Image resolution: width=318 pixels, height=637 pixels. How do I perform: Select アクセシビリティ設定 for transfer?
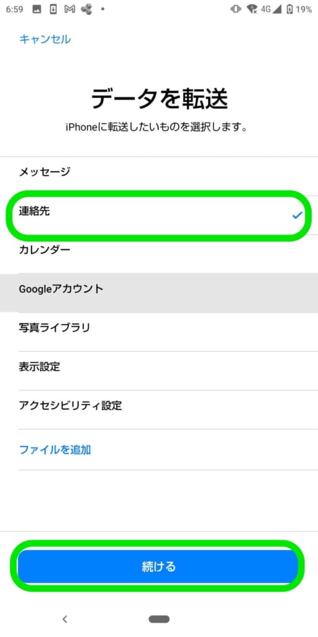(x=159, y=406)
